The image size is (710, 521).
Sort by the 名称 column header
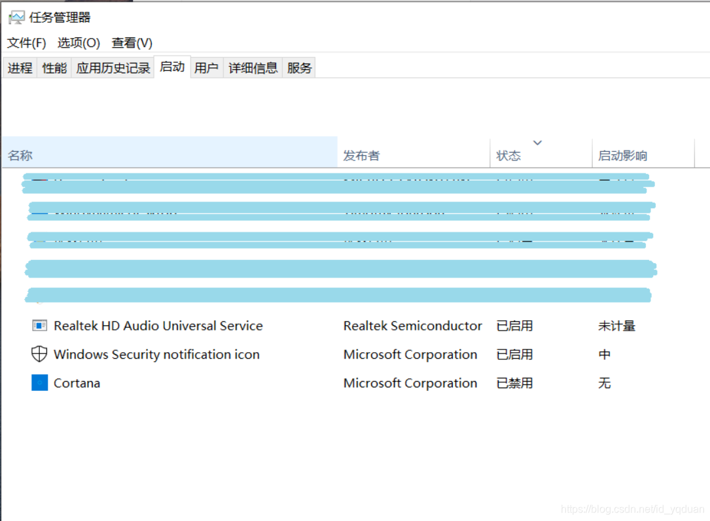click(x=169, y=153)
